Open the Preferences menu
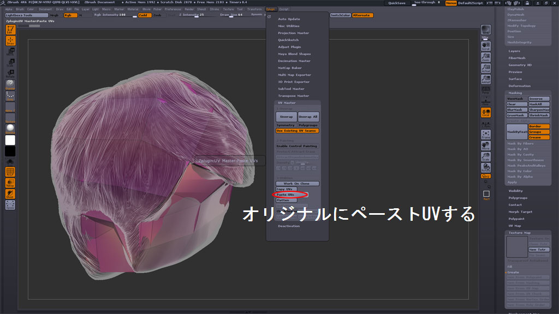Image resolution: width=559 pixels, height=314 pixels. [x=173, y=9]
